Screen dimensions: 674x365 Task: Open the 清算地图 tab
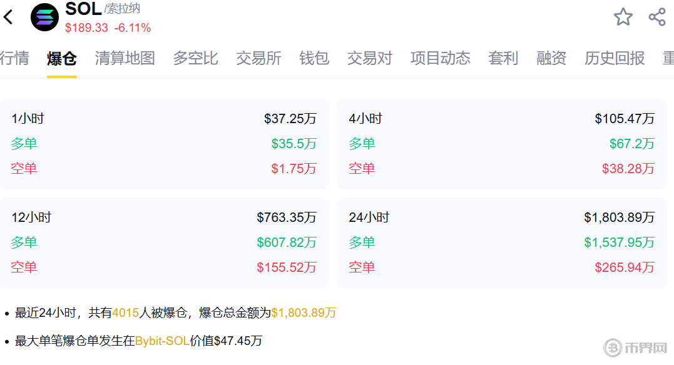point(125,59)
